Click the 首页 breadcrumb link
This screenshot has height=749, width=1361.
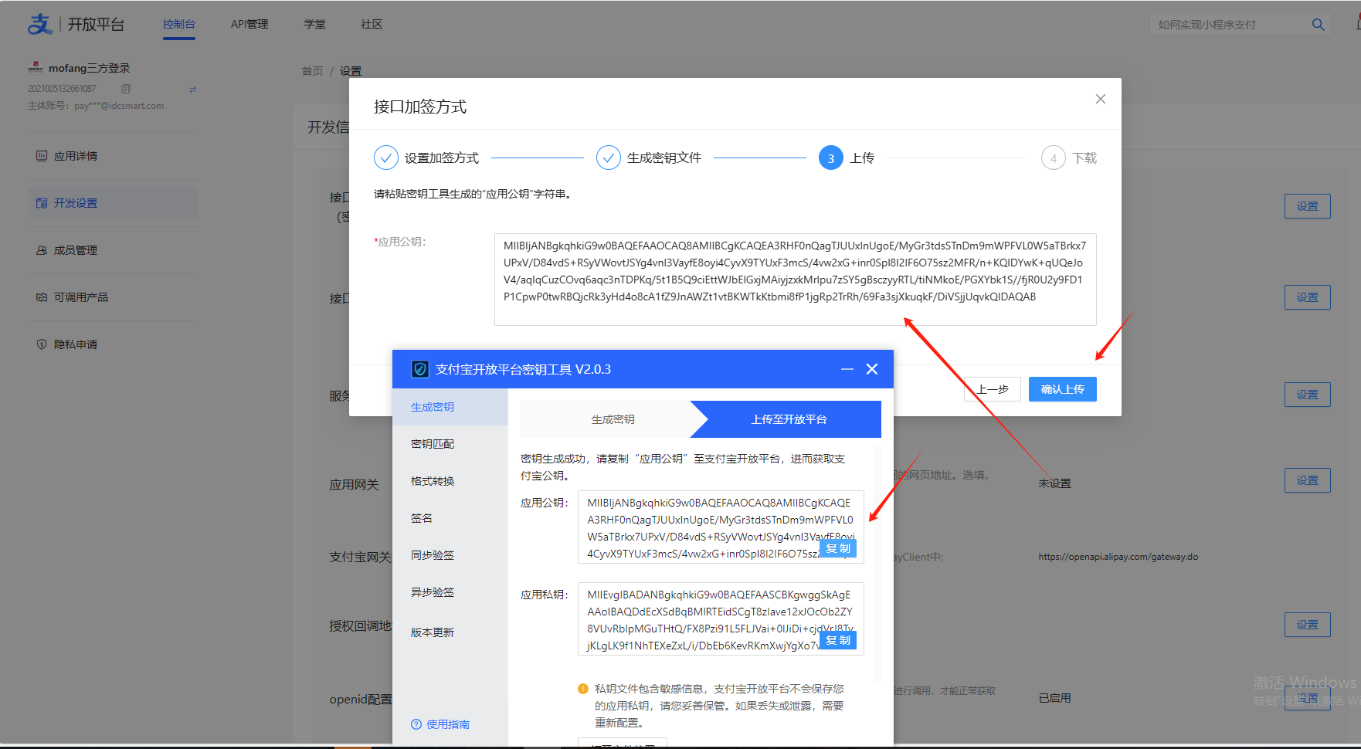pyautogui.click(x=312, y=71)
